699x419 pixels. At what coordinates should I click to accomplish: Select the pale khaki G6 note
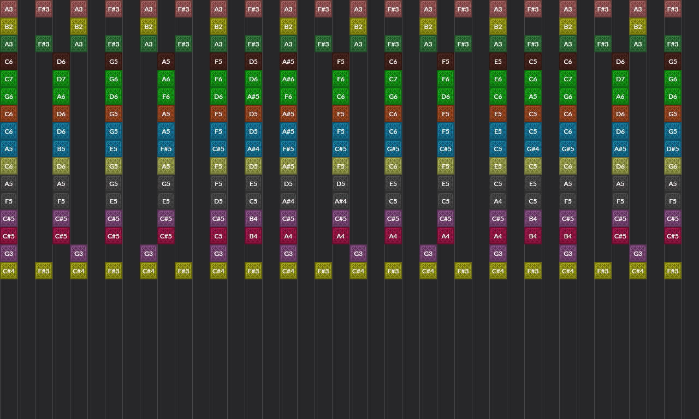(x=673, y=166)
